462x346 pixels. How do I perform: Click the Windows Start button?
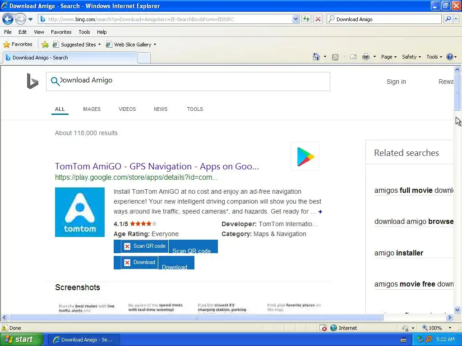coord(22,340)
